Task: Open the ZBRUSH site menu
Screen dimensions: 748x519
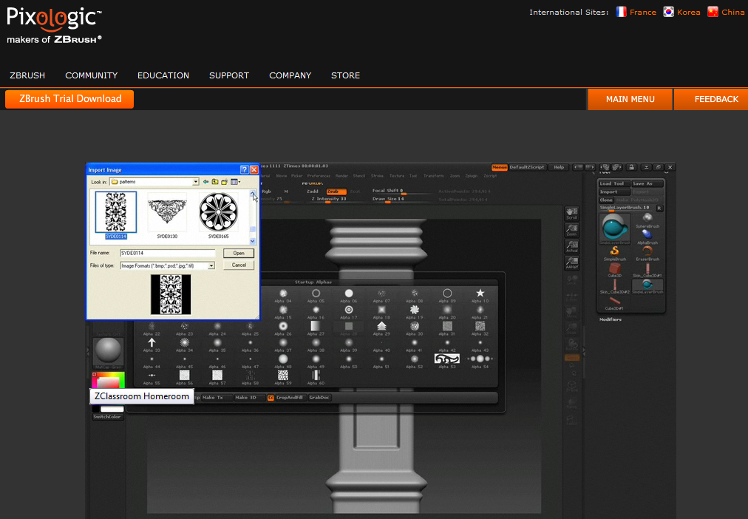Action: coord(27,75)
